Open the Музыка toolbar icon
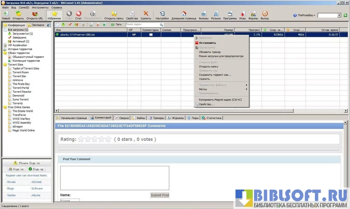The image size is (350, 209). tap(216, 15)
